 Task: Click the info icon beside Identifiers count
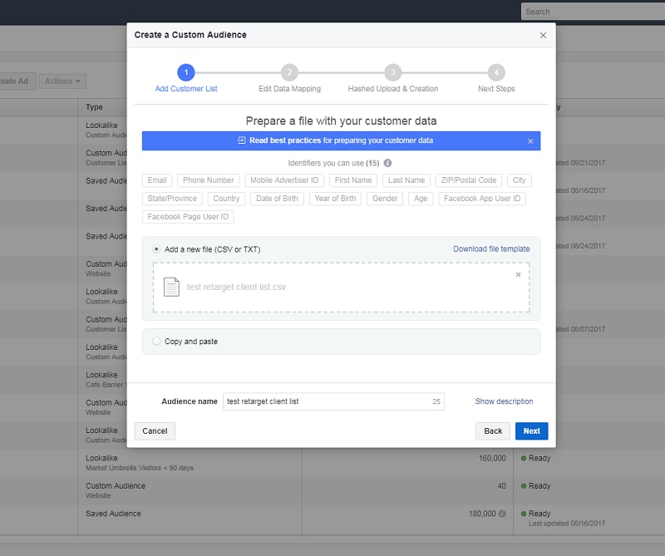(387, 163)
